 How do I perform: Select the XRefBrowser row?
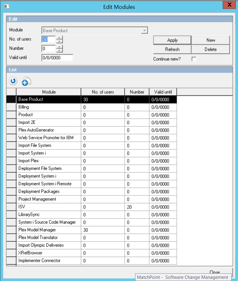click(x=92, y=253)
